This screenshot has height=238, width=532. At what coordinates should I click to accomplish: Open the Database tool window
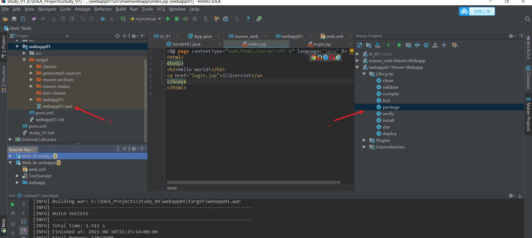point(528,78)
